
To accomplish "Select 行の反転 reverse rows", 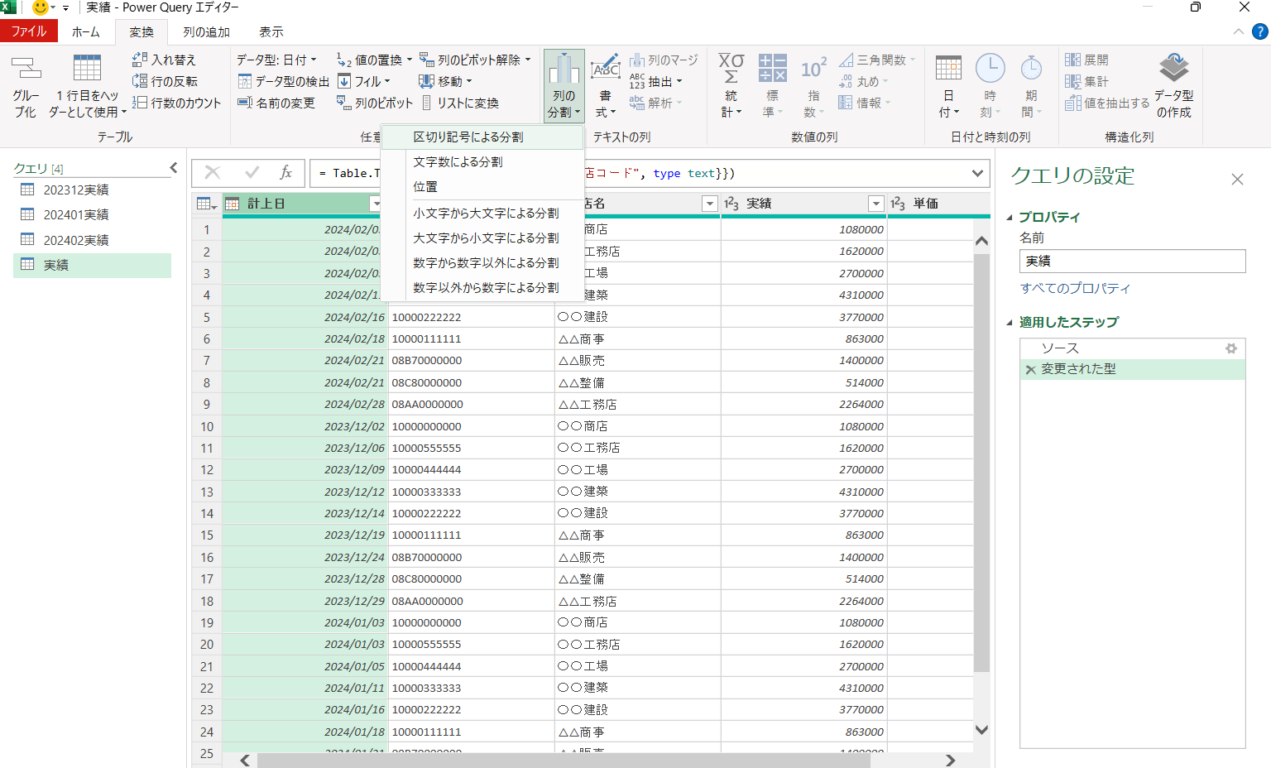I will pos(165,81).
